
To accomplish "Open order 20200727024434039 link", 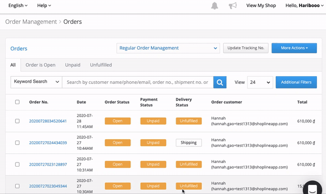I will [48, 143].
